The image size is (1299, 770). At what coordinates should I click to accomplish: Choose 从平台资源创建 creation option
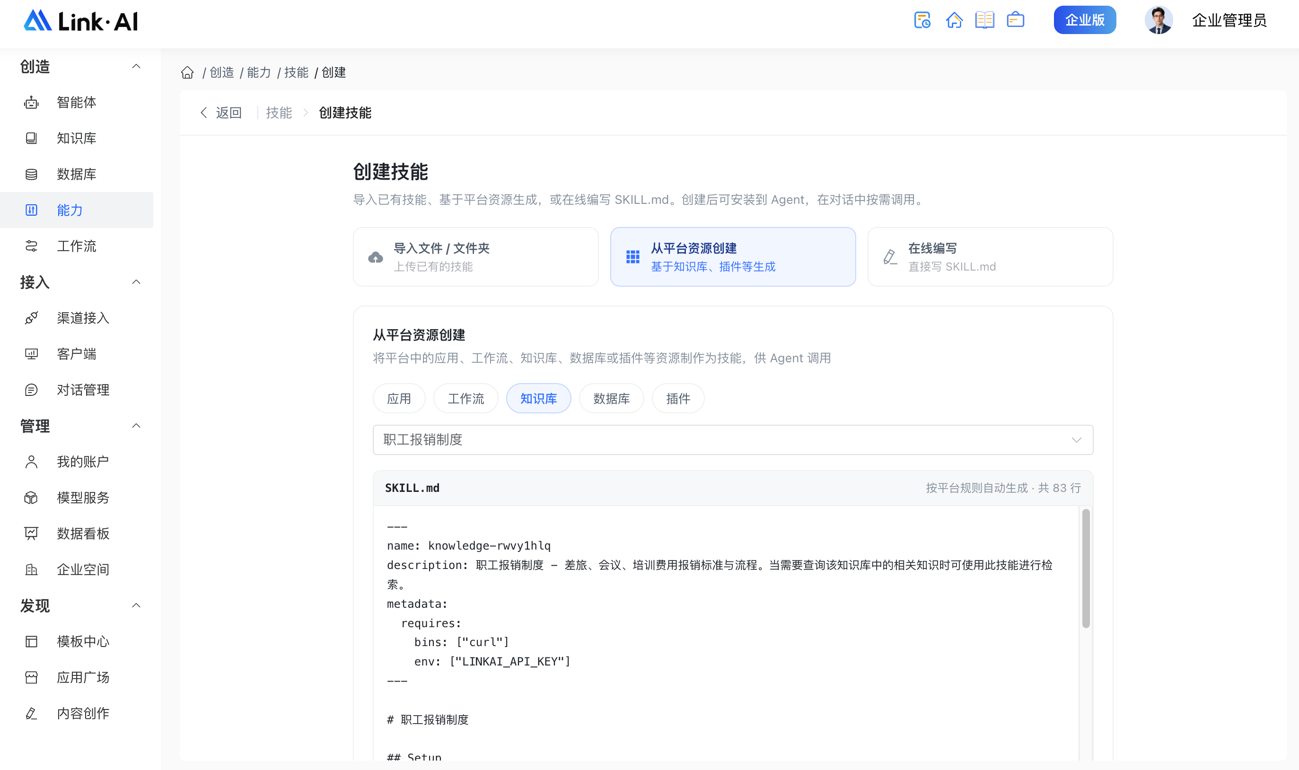point(733,257)
